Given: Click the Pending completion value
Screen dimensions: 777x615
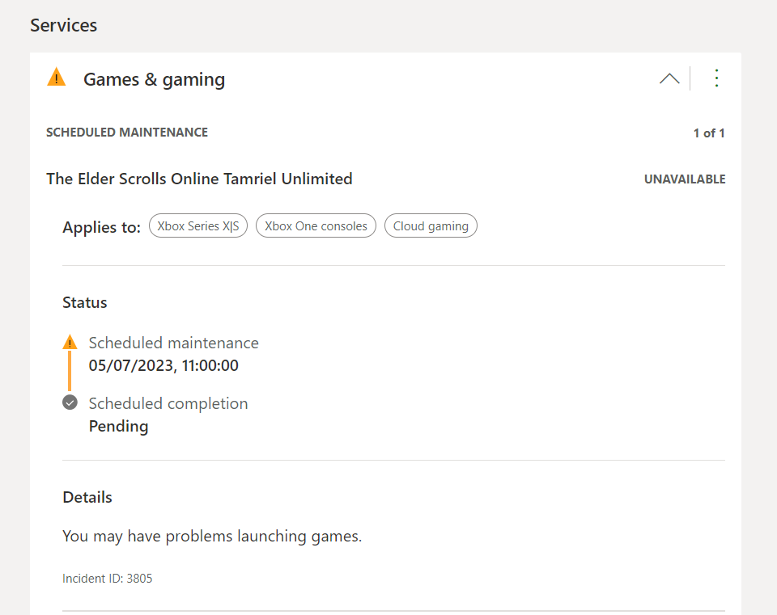Looking at the screenshot, I should coord(118,427).
